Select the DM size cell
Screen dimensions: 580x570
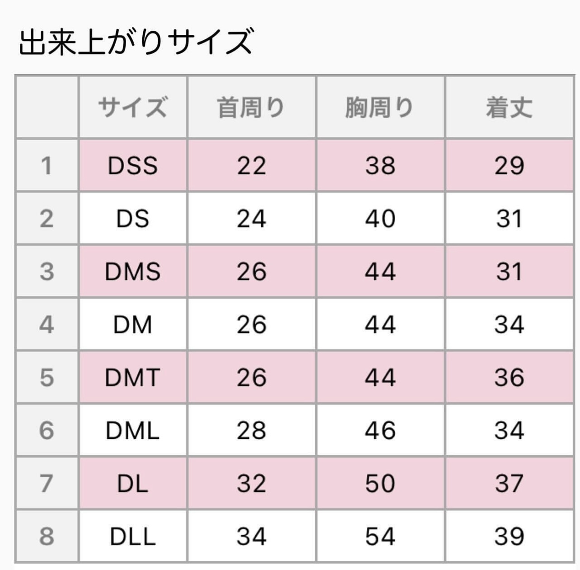pyautogui.click(x=132, y=324)
